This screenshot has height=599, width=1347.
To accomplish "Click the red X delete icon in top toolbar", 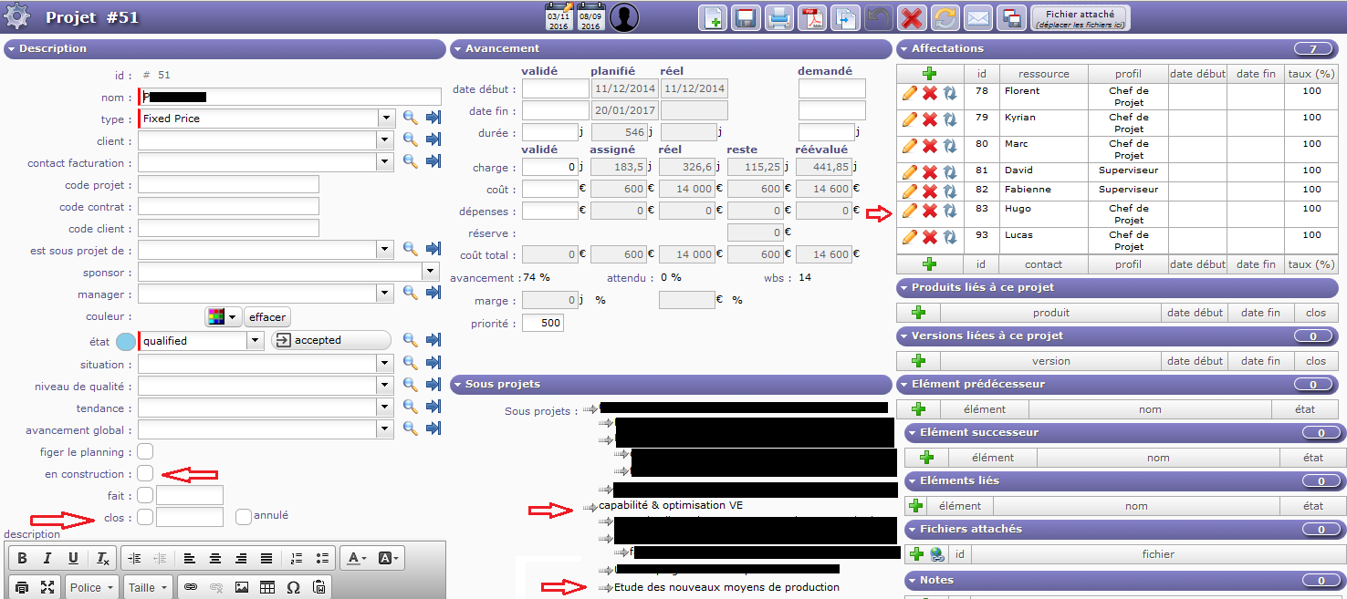I will (910, 17).
